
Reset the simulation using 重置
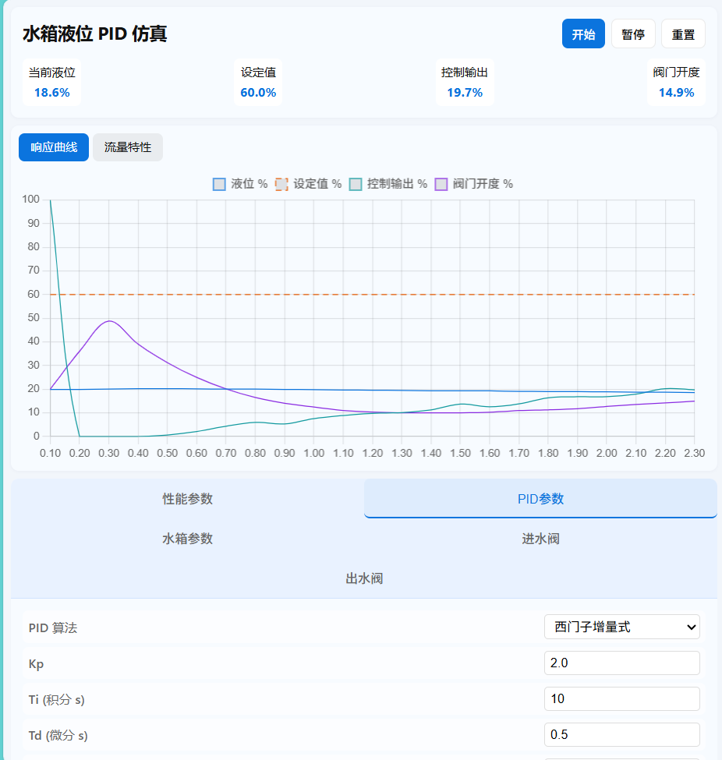(x=683, y=34)
